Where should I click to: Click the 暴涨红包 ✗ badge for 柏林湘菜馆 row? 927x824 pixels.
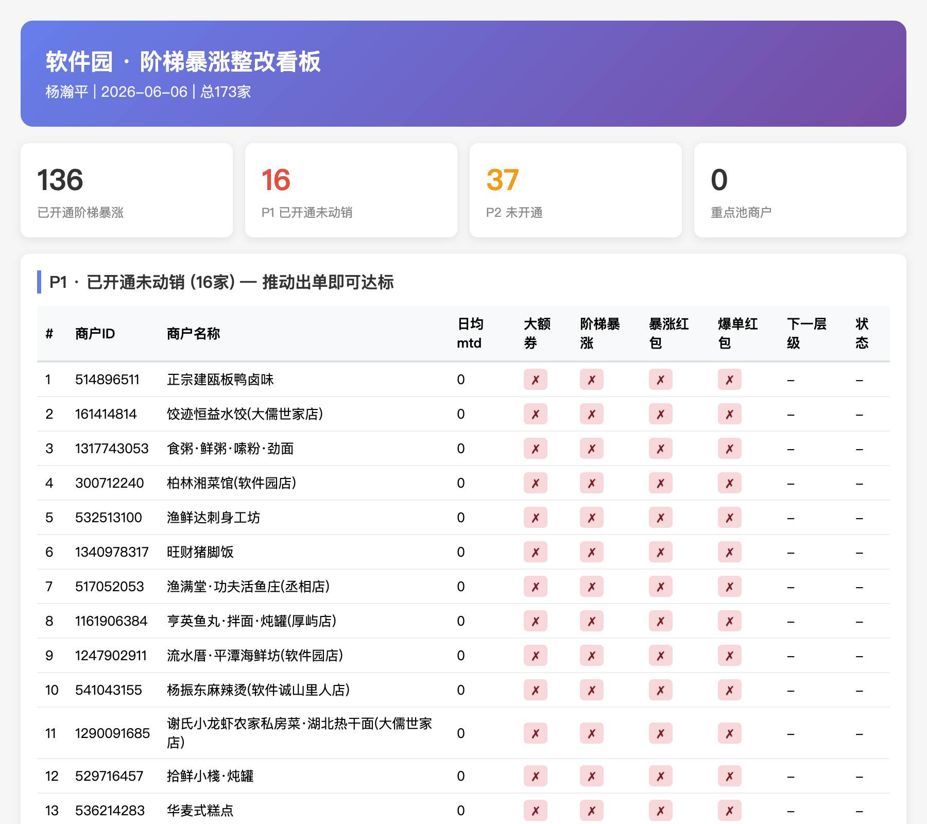pos(661,483)
